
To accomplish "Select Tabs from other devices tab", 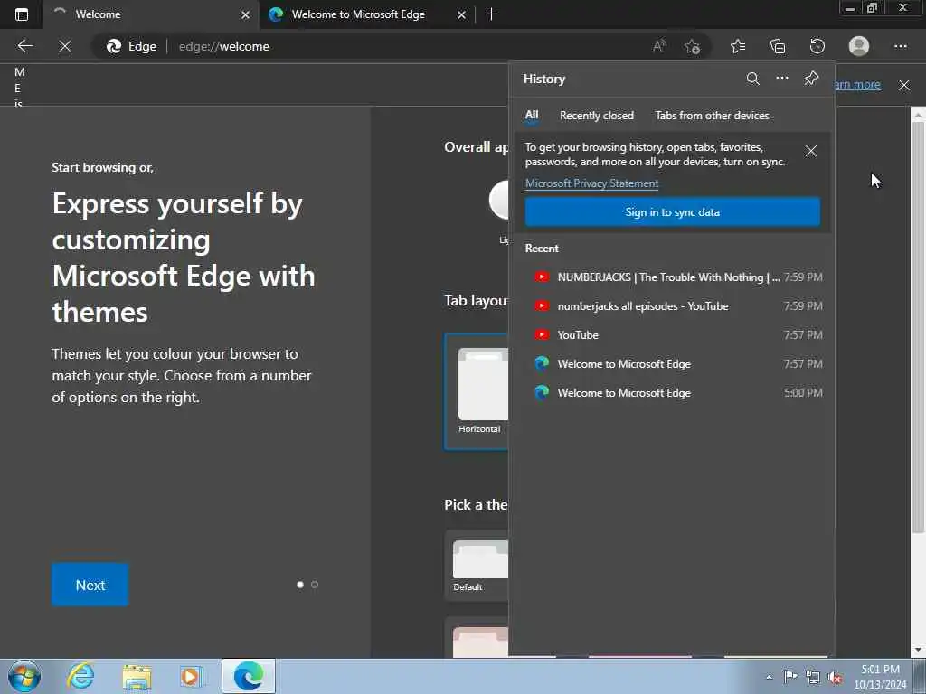I will coord(712,116).
